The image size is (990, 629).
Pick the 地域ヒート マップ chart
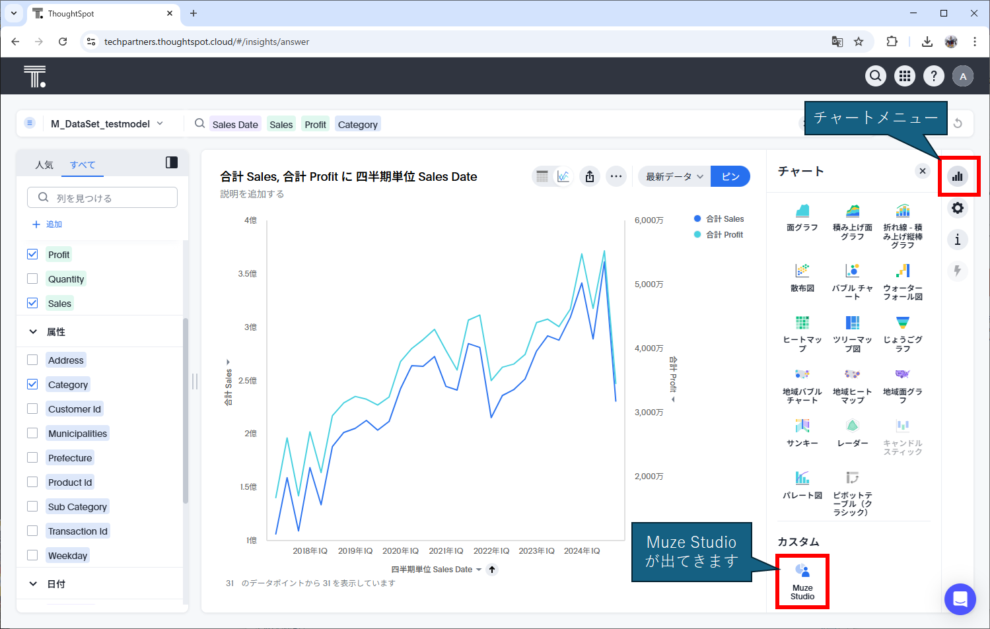click(x=853, y=385)
